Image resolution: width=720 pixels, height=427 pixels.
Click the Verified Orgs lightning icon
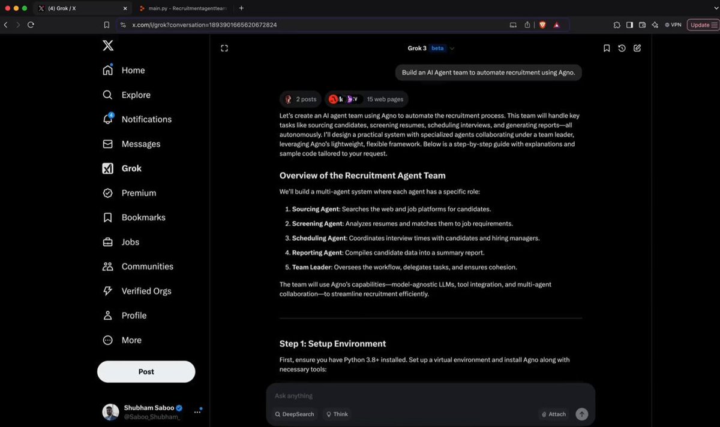[x=108, y=291]
